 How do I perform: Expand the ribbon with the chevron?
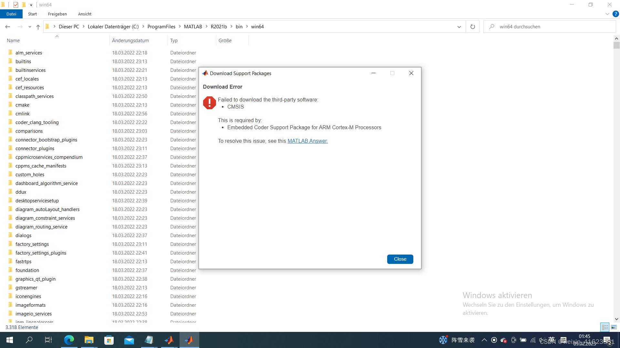[607, 14]
